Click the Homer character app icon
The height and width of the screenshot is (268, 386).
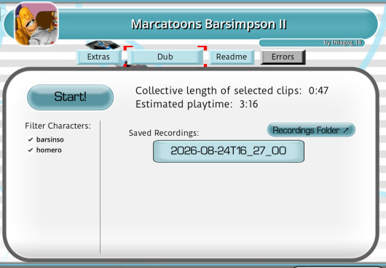tap(36, 24)
